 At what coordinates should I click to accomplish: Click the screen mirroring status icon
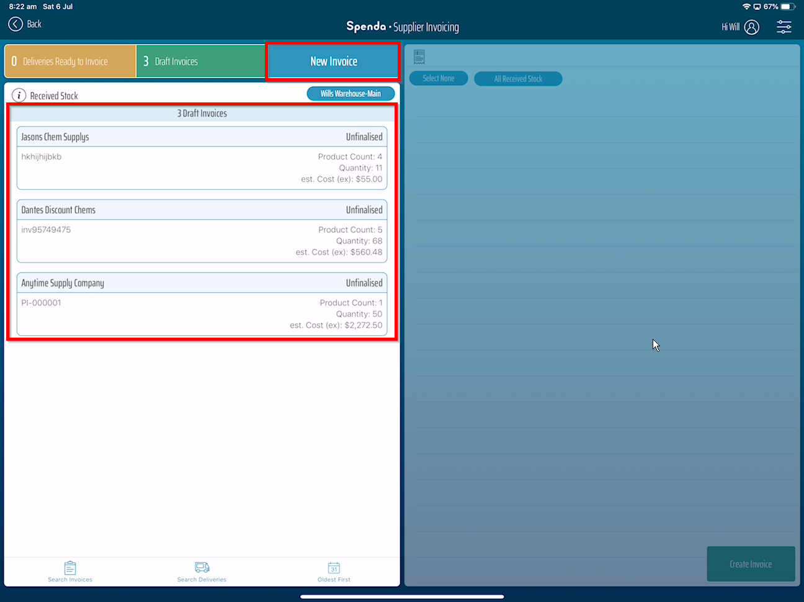tap(757, 7)
